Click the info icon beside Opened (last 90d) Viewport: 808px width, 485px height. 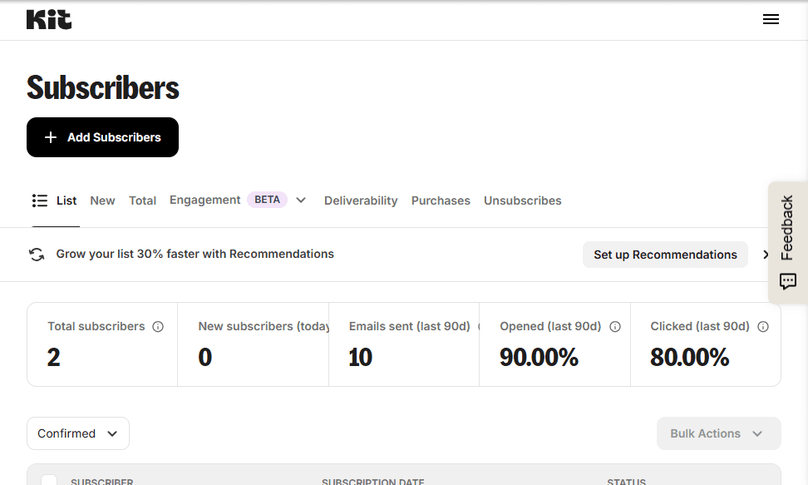pyautogui.click(x=615, y=327)
